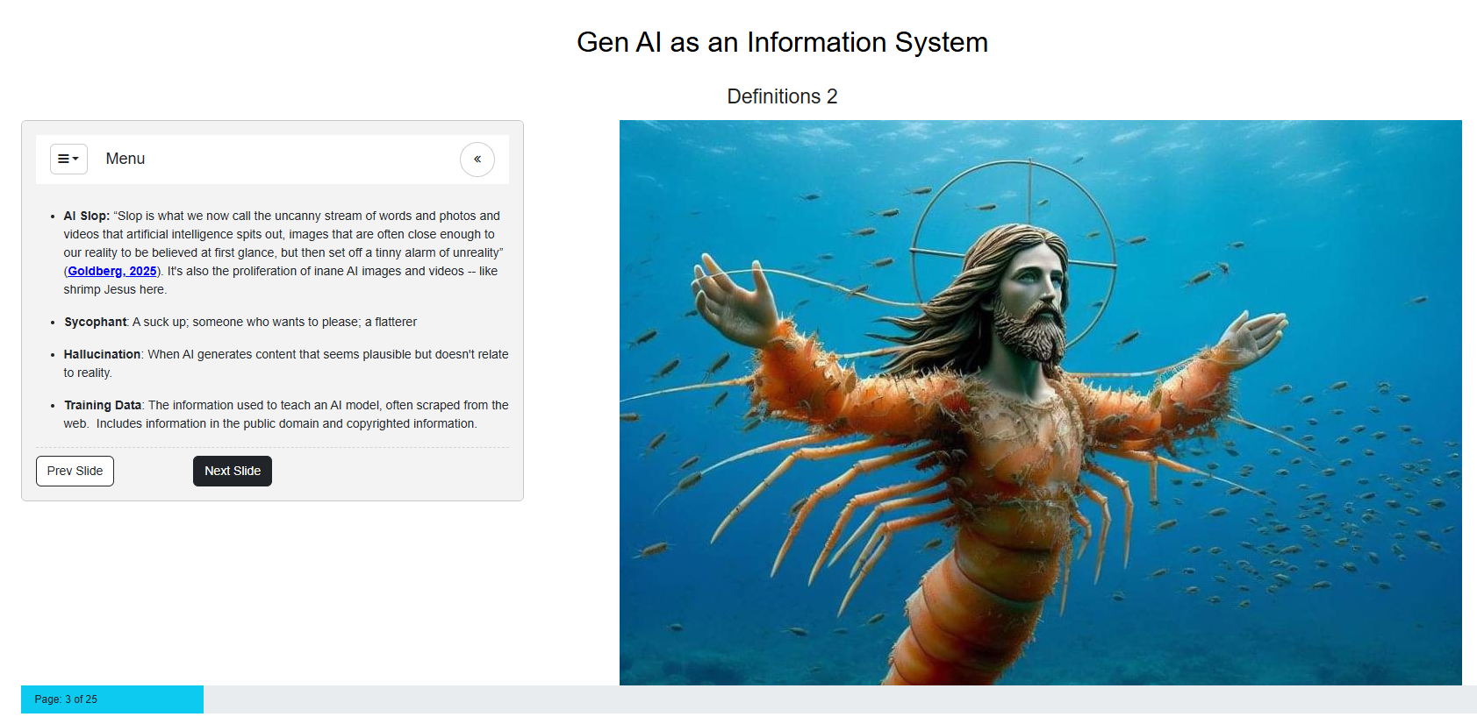Go back with the Prev Slide button
Image resolution: width=1477 pixels, height=724 pixels.
[75, 471]
